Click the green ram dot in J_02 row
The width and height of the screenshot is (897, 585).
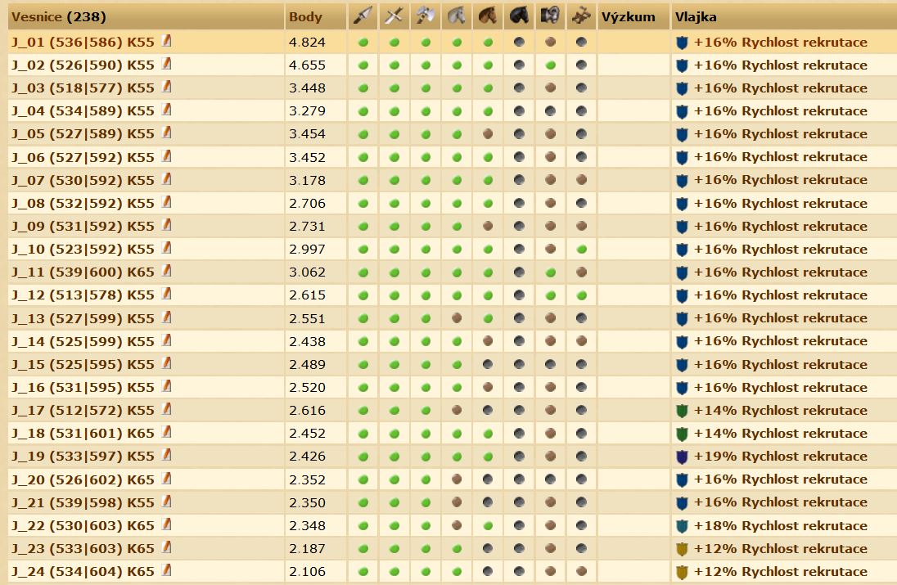click(x=550, y=65)
